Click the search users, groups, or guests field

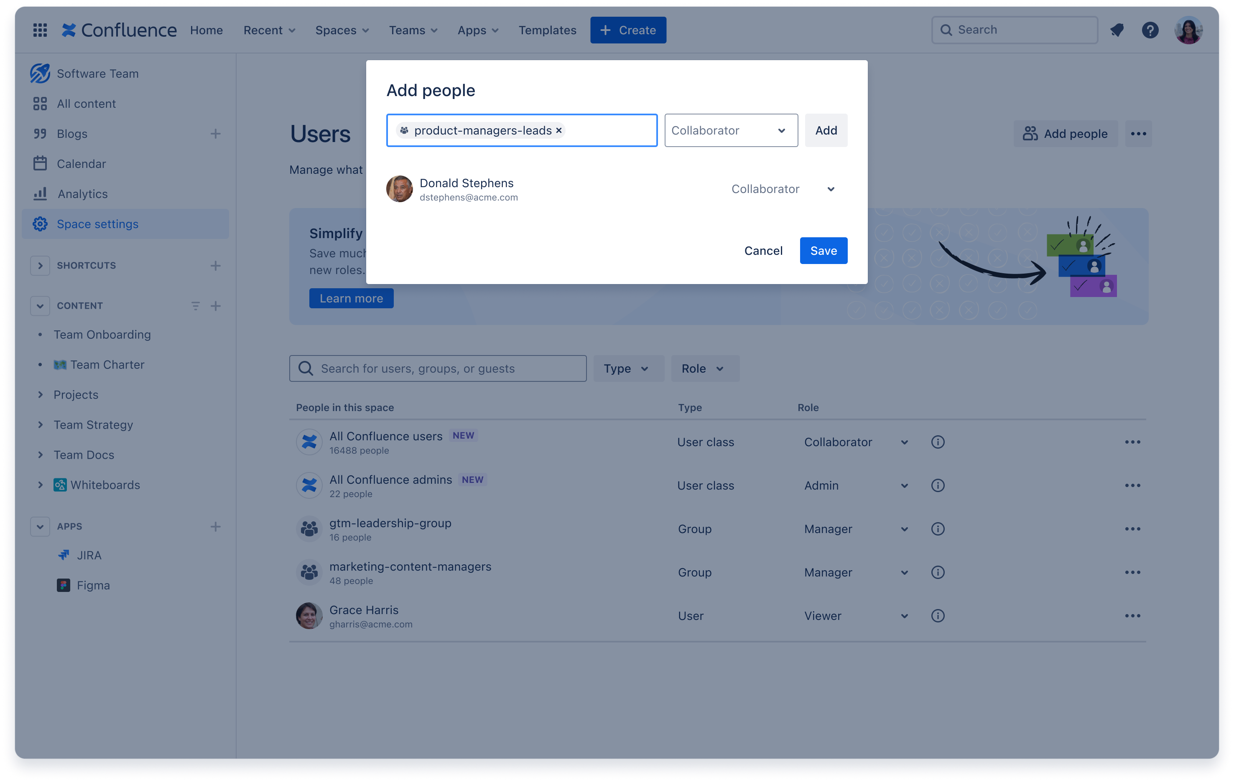(438, 368)
